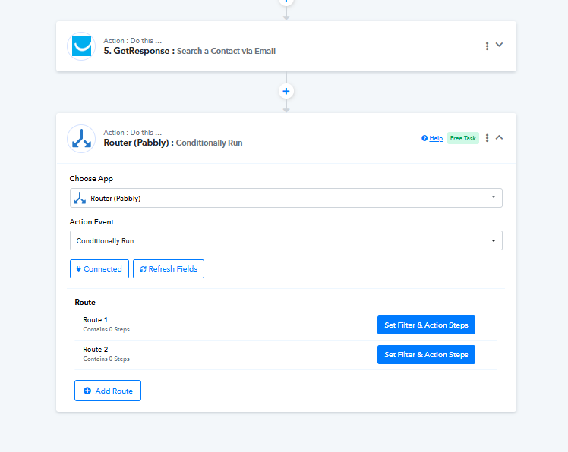Click the Free Task badge

pyautogui.click(x=462, y=138)
